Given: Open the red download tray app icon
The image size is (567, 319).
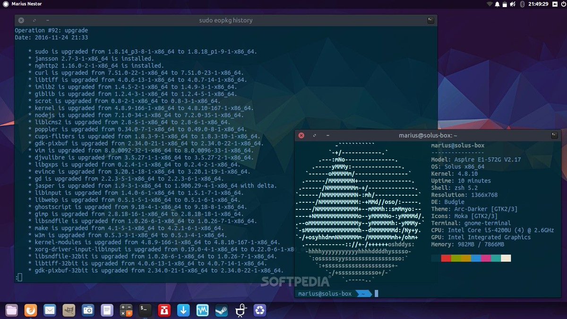Looking at the screenshot, I should [x=164, y=310].
